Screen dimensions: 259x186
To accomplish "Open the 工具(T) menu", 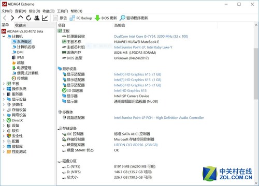I will (x=63, y=11).
